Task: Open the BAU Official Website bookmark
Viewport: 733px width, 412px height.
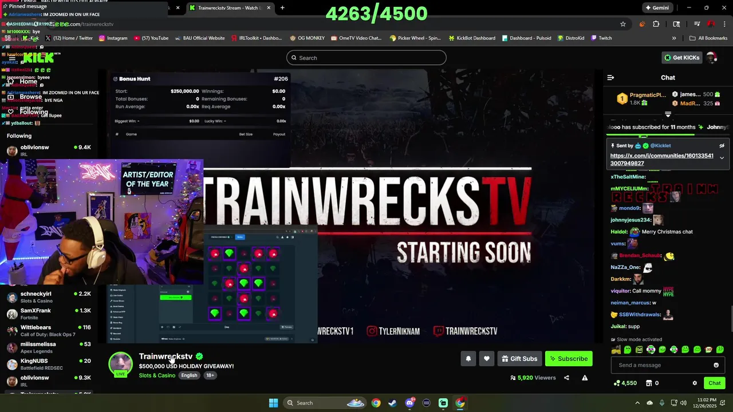Action: pos(199,38)
